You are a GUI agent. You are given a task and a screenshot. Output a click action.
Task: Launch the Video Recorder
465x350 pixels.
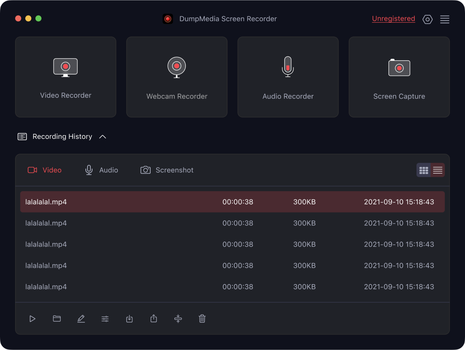tap(66, 77)
